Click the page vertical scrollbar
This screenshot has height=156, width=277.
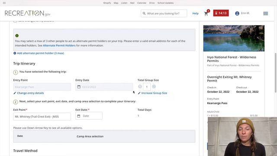(x=276, y=72)
